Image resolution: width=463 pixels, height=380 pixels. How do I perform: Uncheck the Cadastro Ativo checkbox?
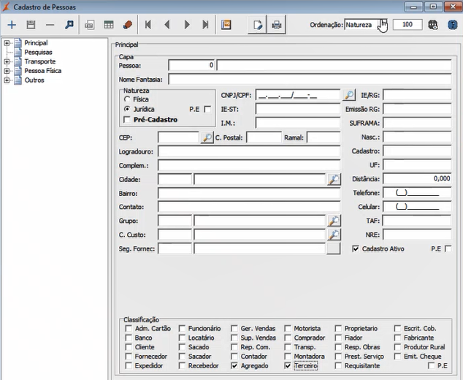pyautogui.click(x=356, y=248)
